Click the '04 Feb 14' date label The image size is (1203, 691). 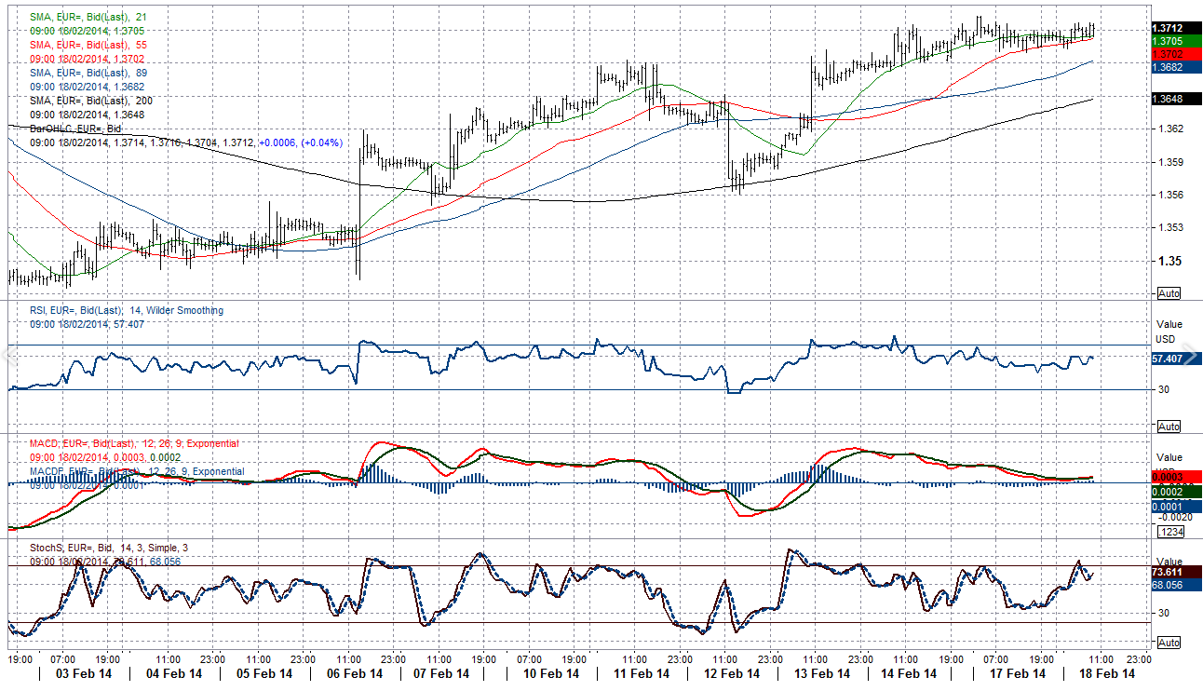click(x=175, y=673)
